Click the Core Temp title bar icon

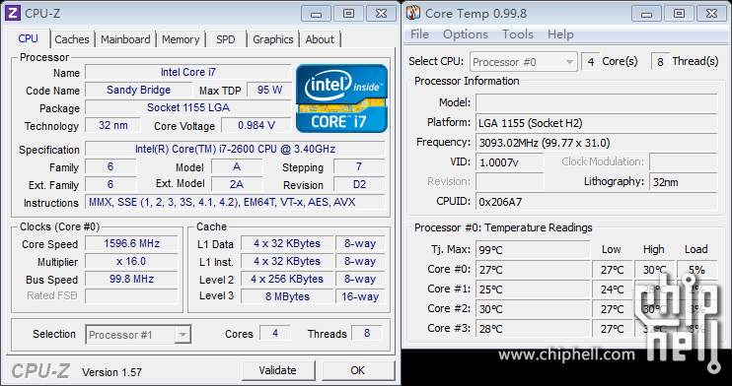[413, 13]
